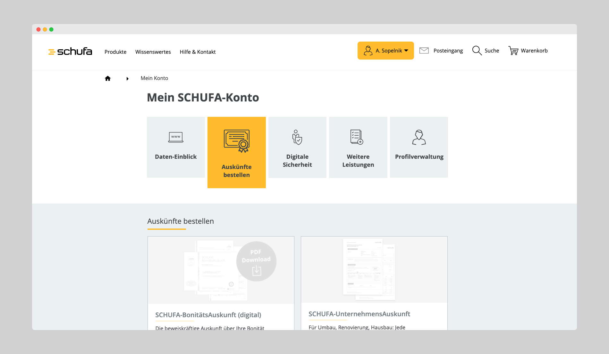Open SCHUFA-UnternehmensAuskunft title
Viewport: 609px width, 354px height.
pos(359,314)
